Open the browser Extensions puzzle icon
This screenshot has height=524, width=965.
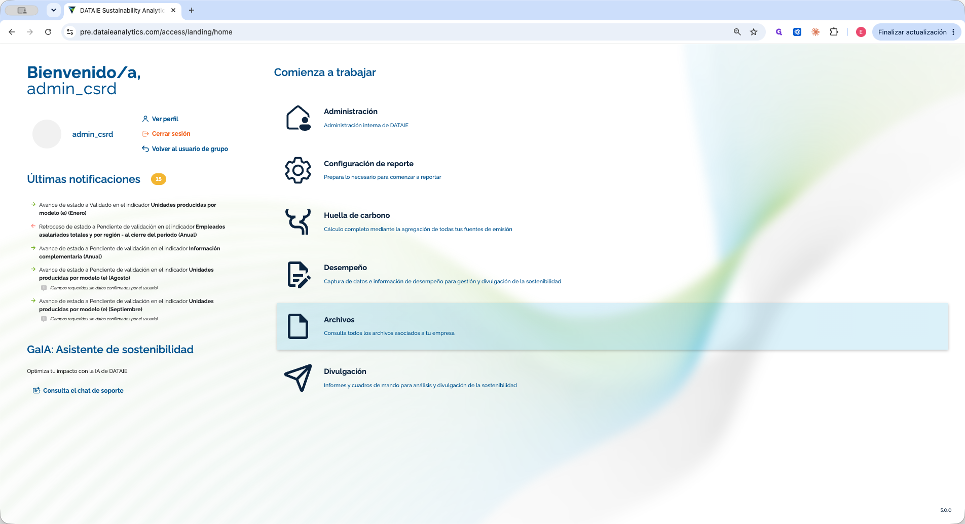pos(834,32)
